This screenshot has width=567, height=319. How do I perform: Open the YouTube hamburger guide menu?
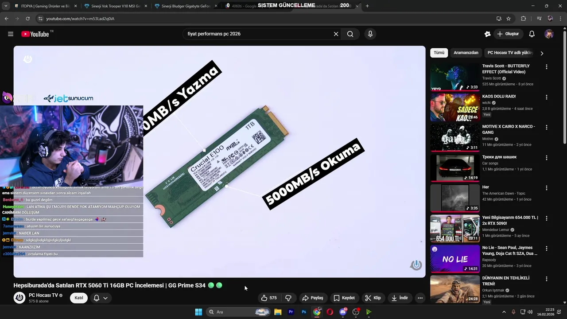pos(11,34)
